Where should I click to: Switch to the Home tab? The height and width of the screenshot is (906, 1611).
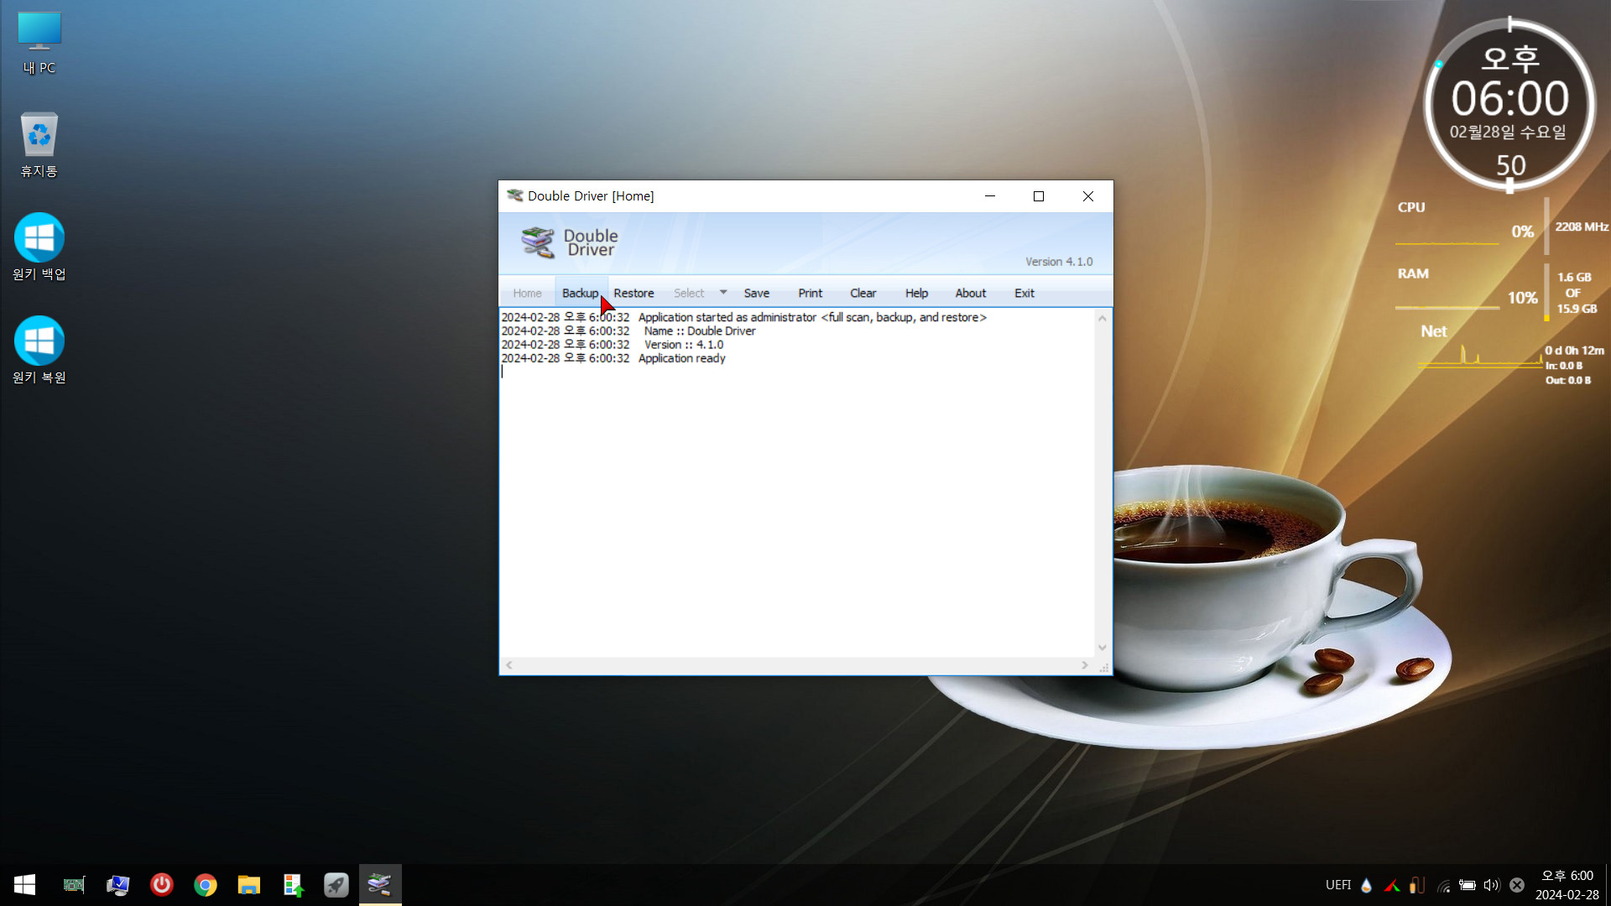527,293
